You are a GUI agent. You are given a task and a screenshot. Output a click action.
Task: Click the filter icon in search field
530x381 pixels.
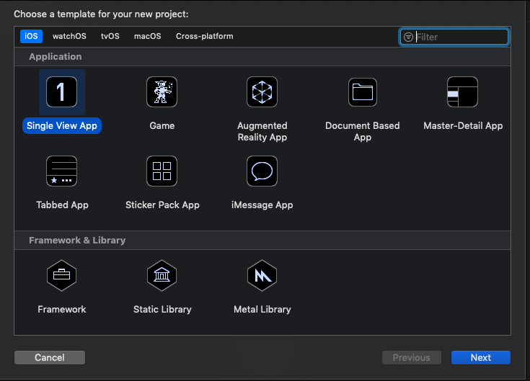[408, 37]
